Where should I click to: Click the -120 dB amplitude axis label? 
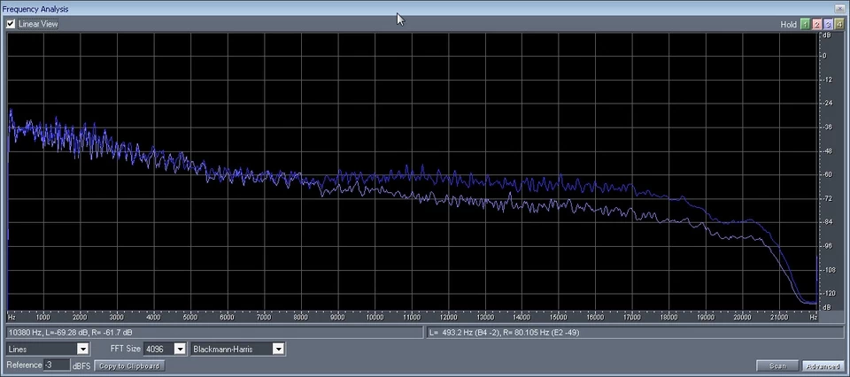(828, 294)
